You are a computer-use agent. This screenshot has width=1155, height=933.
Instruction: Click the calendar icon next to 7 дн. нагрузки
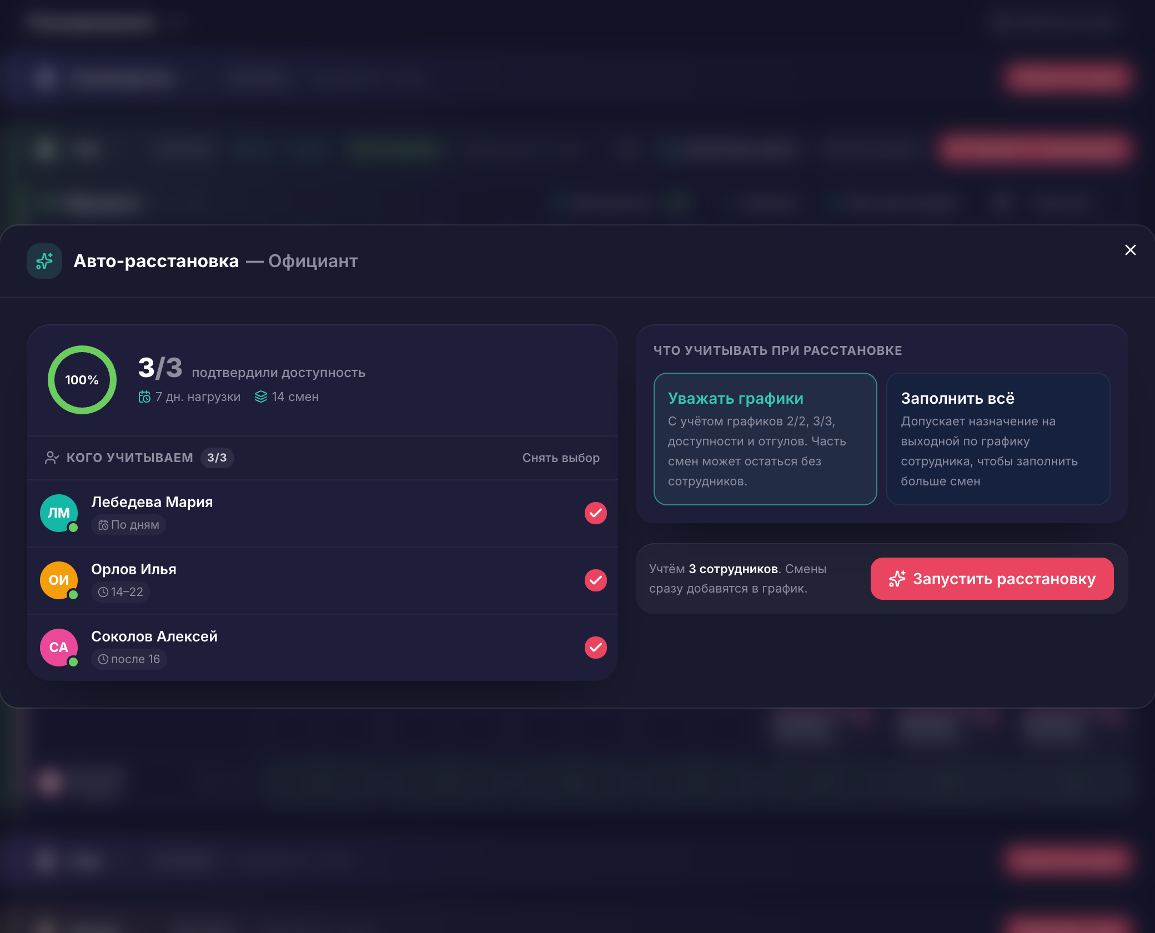(x=144, y=397)
